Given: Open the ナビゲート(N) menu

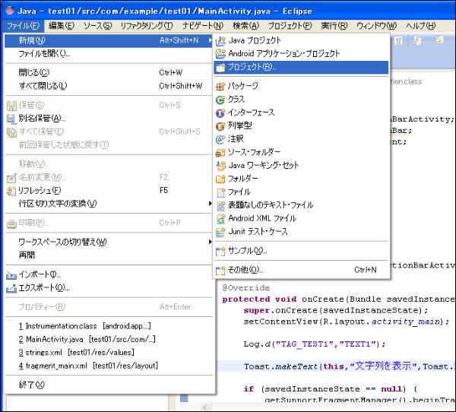Looking at the screenshot, I should pos(203,26).
